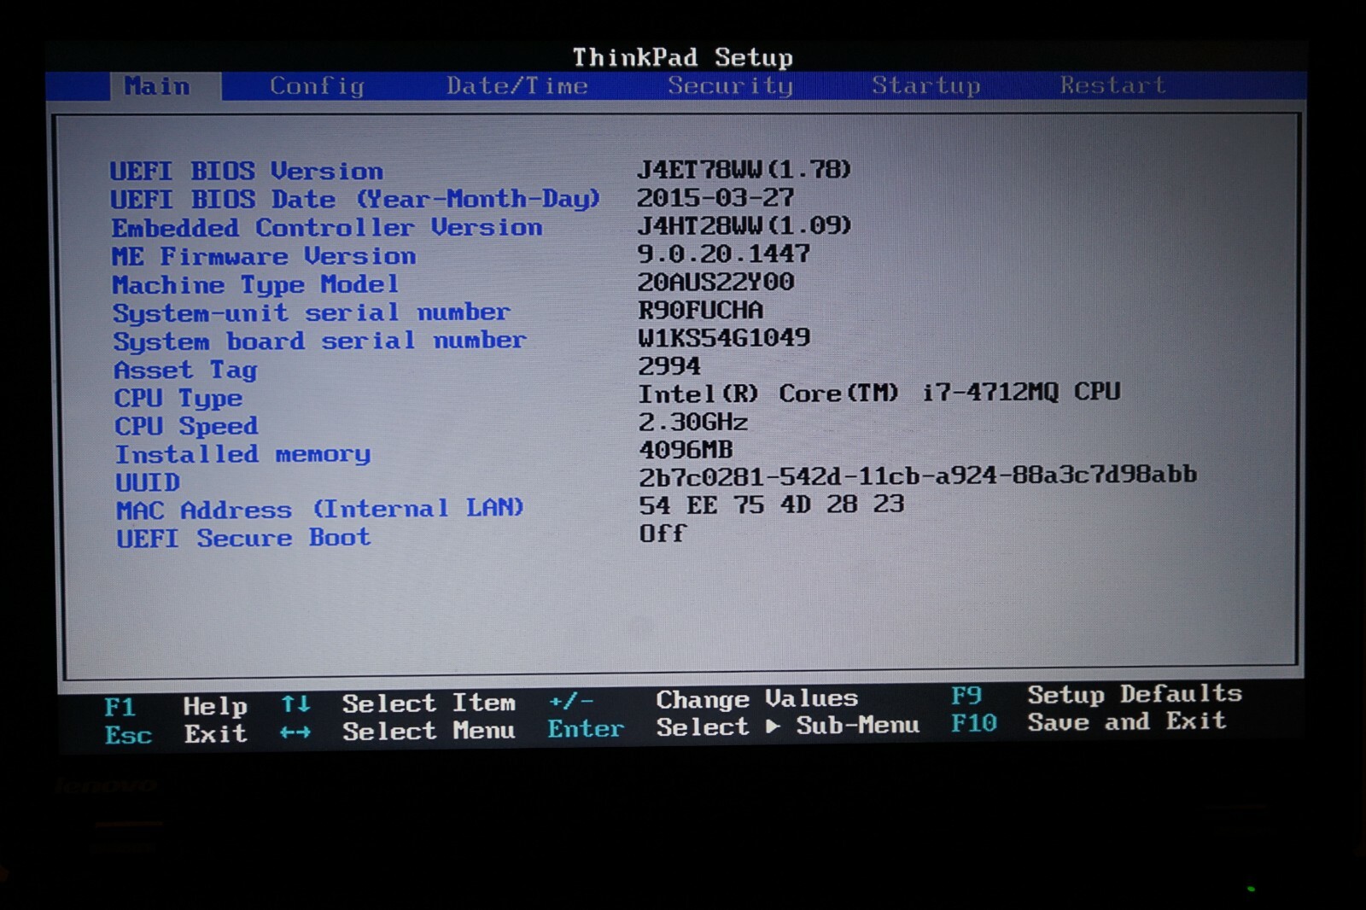Viewport: 1366px width, 910px height.
Task: Select ME Firmware Version label
Action: coord(264,256)
